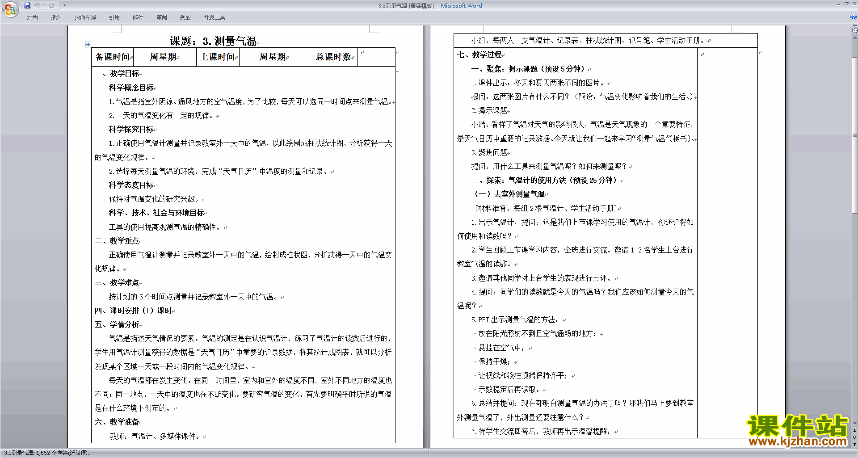Open the Undo history dropdown arrow
This screenshot has height=458, width=858.
click(43, 5)
